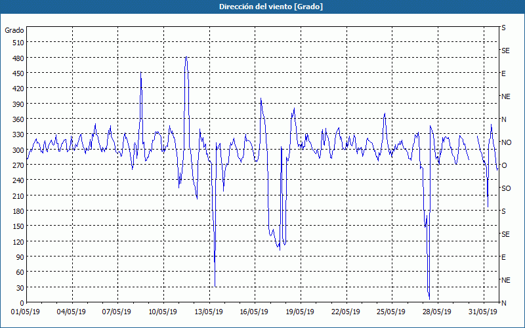Select the 240 left axis value
This screenshot has height=328, width=525.
tap(18, 180)
